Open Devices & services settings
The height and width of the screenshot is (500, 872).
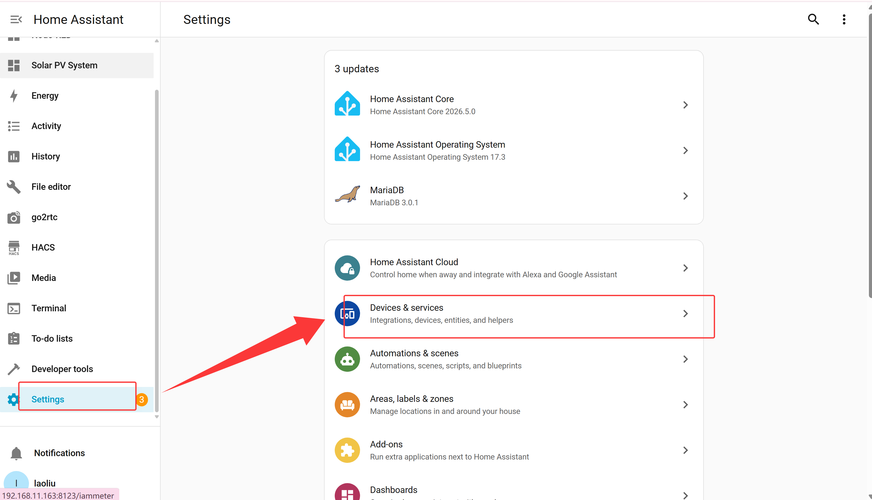(514, 314)
